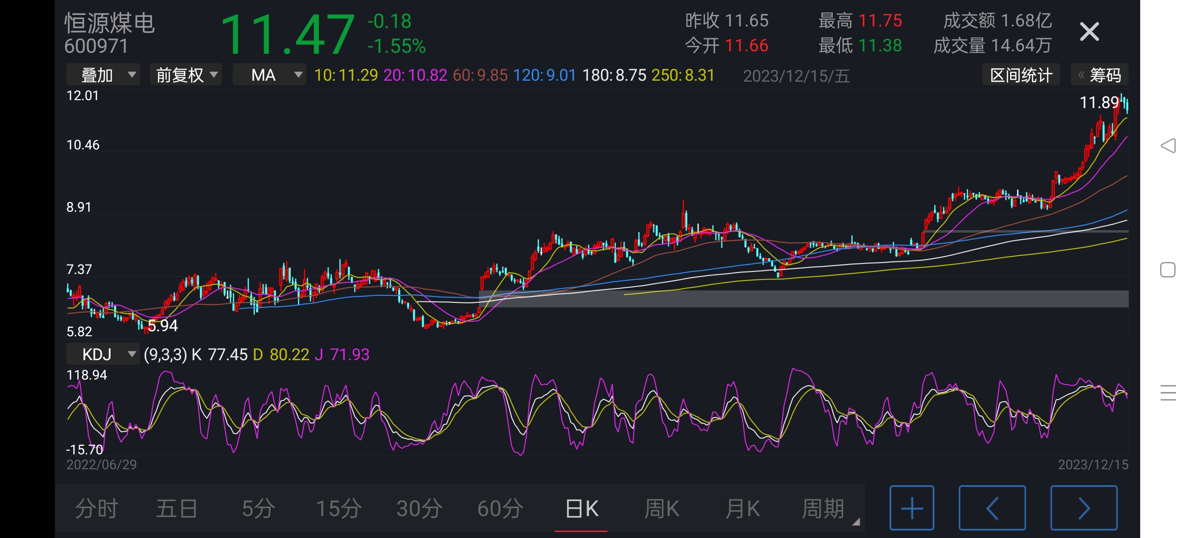1196x538 pixels.
Task: Click the current price 11.47
Action: click(x=288, y=34)
